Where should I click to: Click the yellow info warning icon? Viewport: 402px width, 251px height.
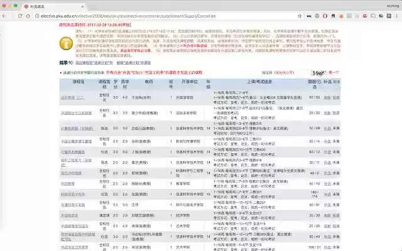coord(65,43)
